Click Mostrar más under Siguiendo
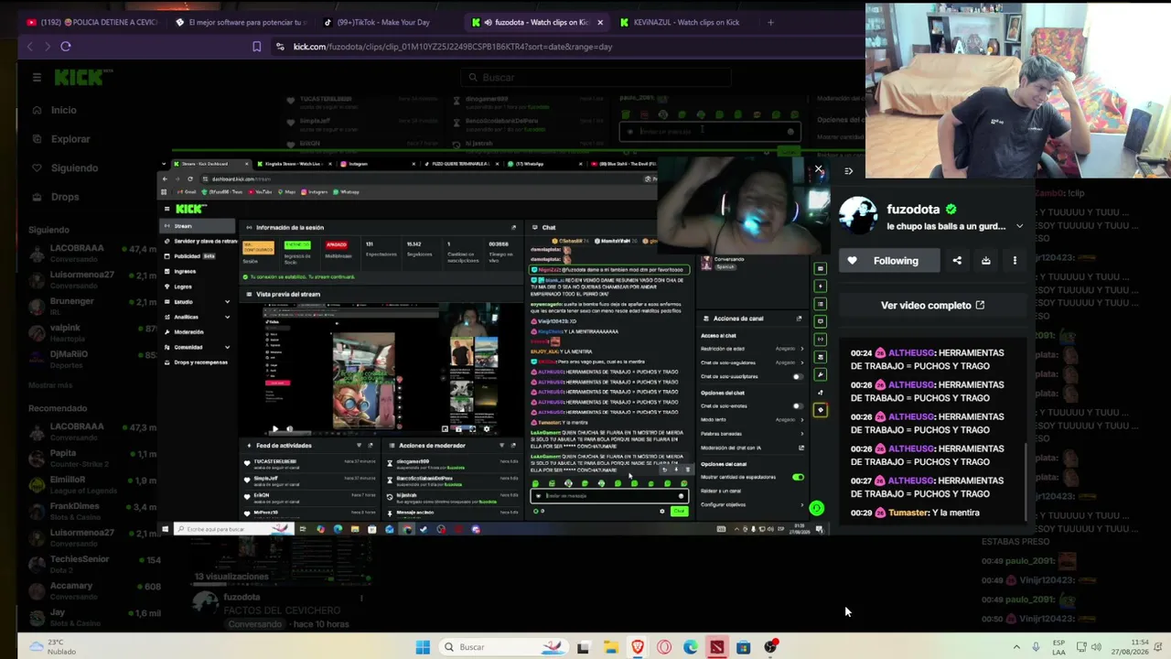Image resolution: width=1171 pixels, height=659 pixels. point(50,385)
